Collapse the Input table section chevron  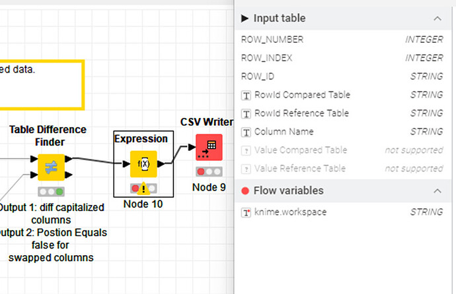point(437,18)
